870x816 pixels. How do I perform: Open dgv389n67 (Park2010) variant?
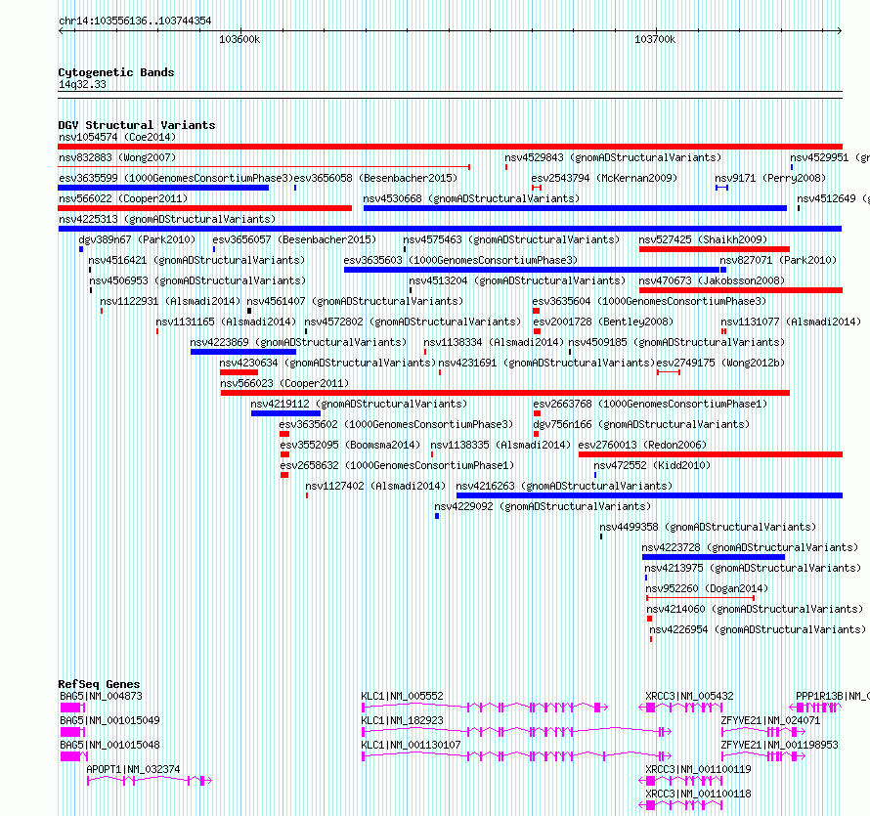(137, 239)
